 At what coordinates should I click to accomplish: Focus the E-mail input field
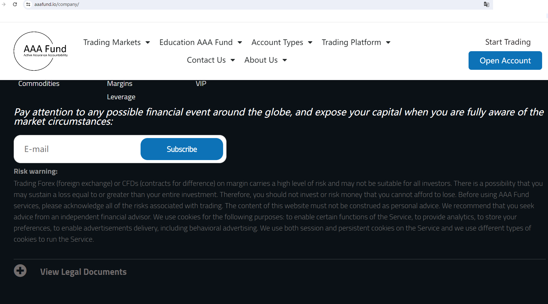click(x=78, y=149)
